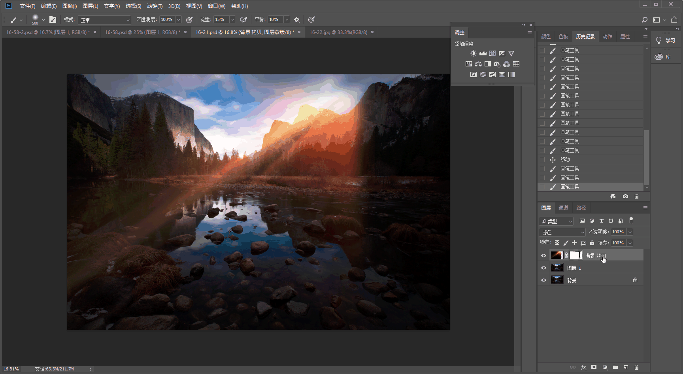This screenshot has height=374, width=683.
Task: Switch to the 16-22.jpg document tab
Action: click(x=338, y=32)
